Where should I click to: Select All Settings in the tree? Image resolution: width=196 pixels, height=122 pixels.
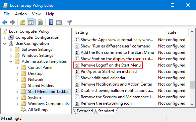[38, 110]
